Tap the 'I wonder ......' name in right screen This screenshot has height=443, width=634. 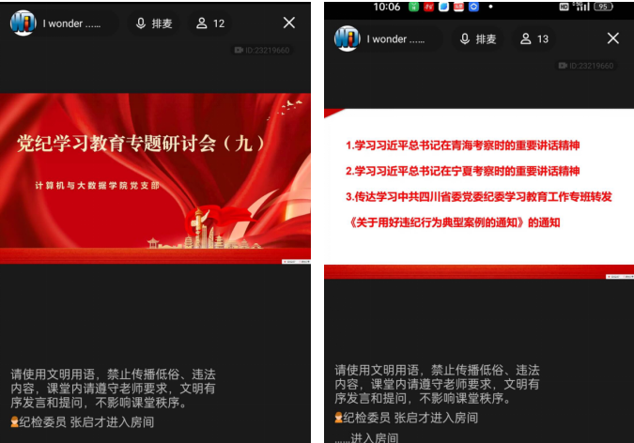[395, 38]
